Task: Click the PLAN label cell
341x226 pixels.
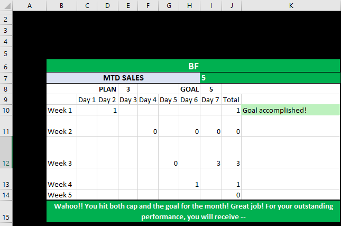Action: (x=107, y=89)
